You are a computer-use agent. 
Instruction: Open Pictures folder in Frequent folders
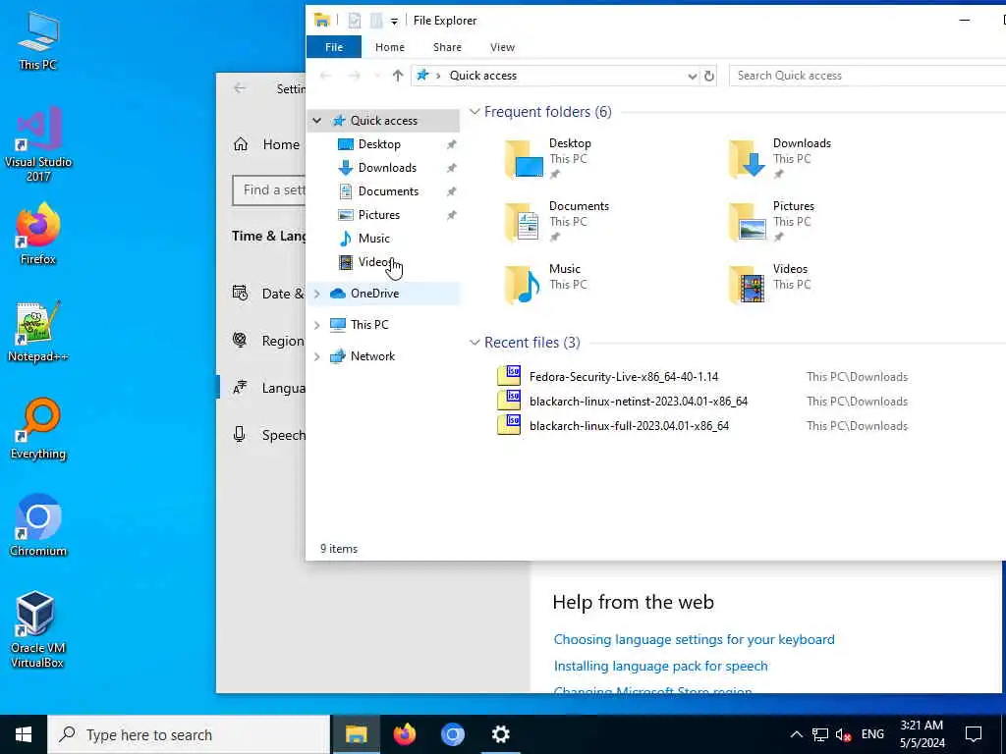click(x=772, y=221)
